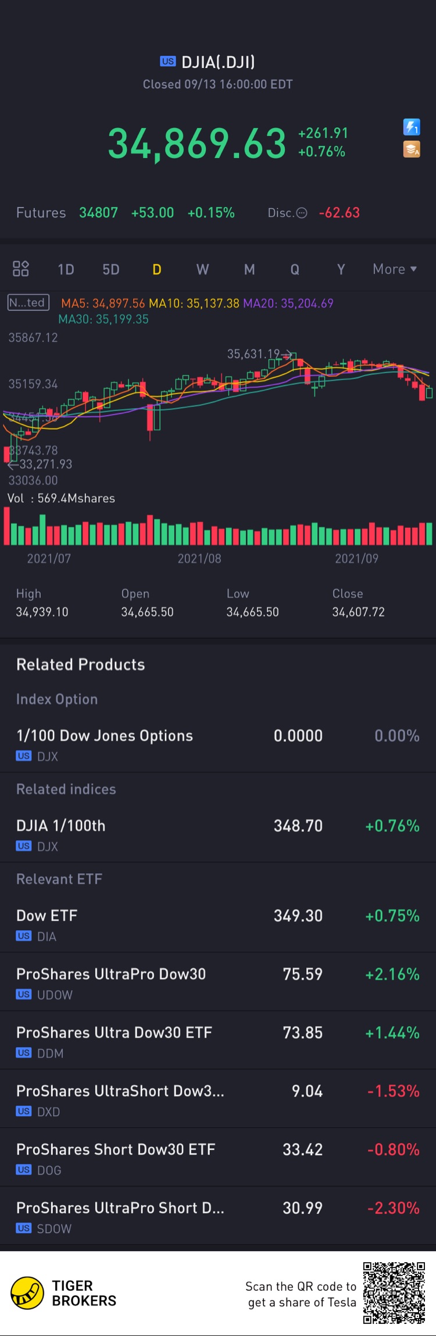Open the ProShares Short Dow30 ETF row
The image size is (436, 1336).
[218, 1158]
